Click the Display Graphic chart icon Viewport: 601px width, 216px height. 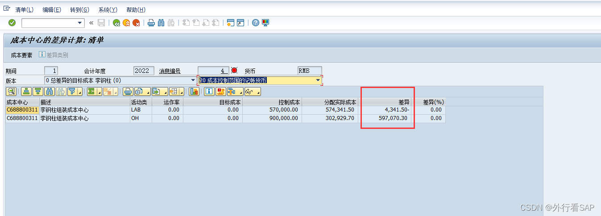[x=194, y=92]
